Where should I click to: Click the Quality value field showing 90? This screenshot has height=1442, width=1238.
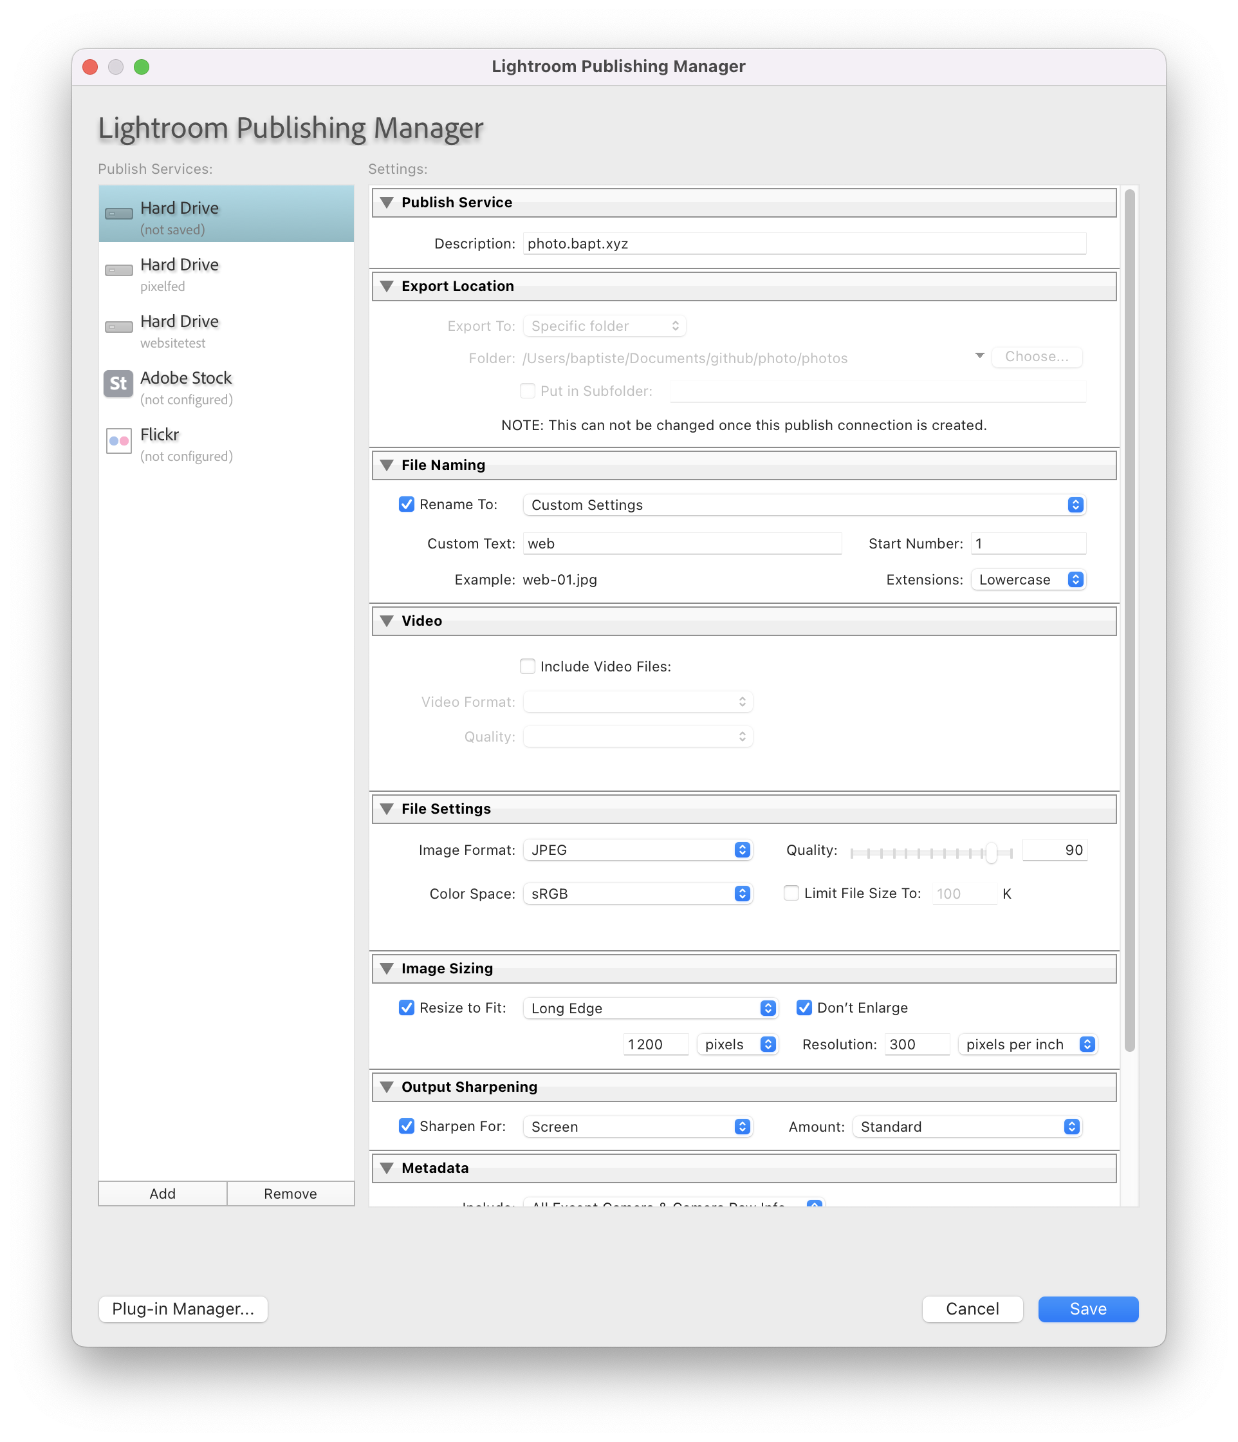[1055, 850]
